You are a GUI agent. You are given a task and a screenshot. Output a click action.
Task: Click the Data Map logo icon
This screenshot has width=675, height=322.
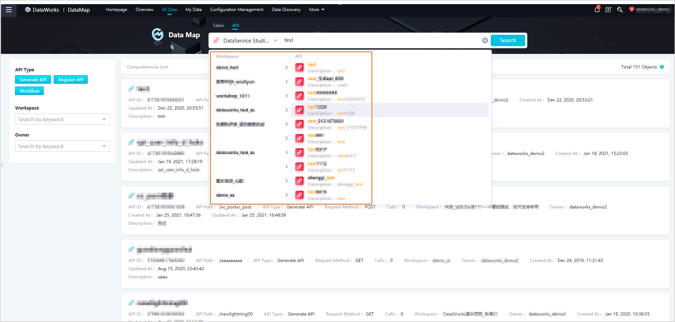click(158, 35)
